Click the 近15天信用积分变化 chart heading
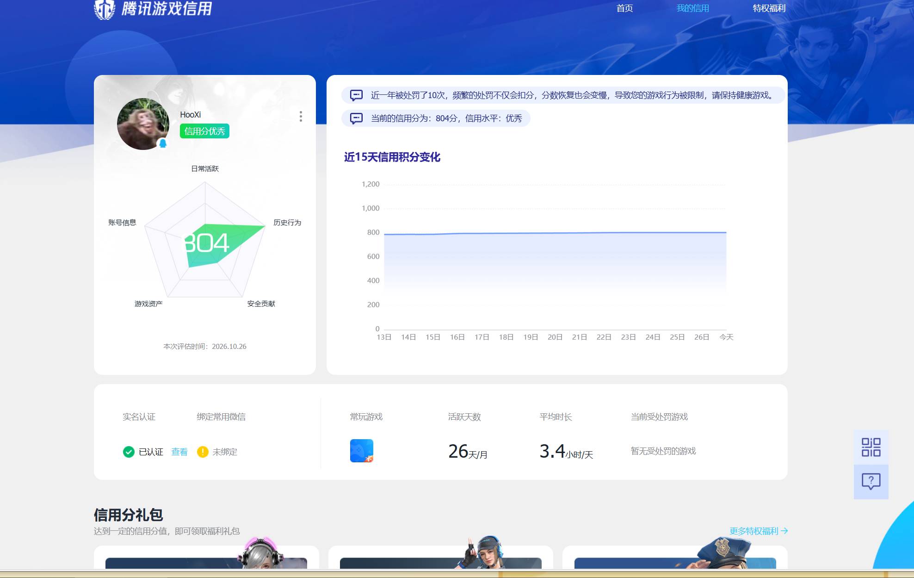The height and width of the screenshot is (578, 914). tap(392, 157)
